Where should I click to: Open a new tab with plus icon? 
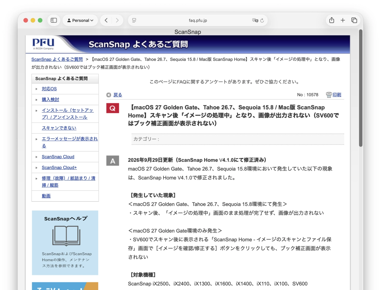point(343,20)
